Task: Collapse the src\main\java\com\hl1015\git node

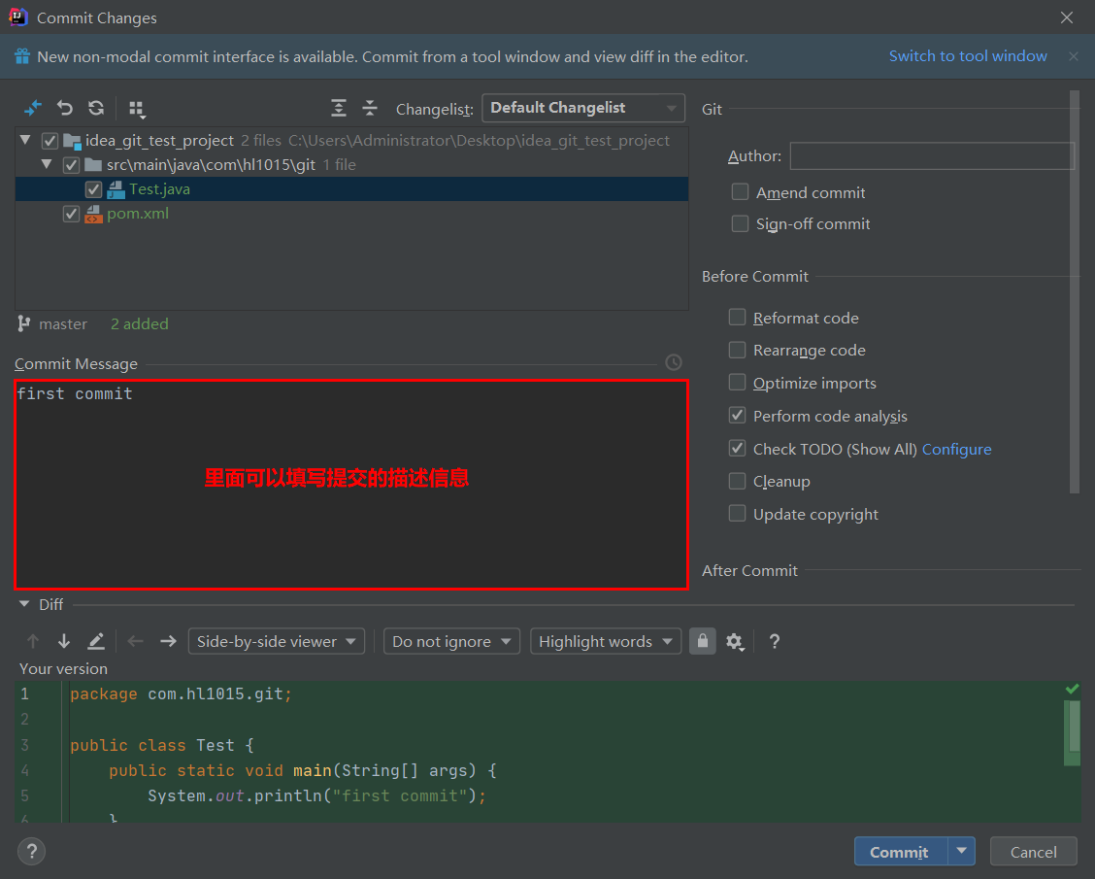Action: click(47, 165)
